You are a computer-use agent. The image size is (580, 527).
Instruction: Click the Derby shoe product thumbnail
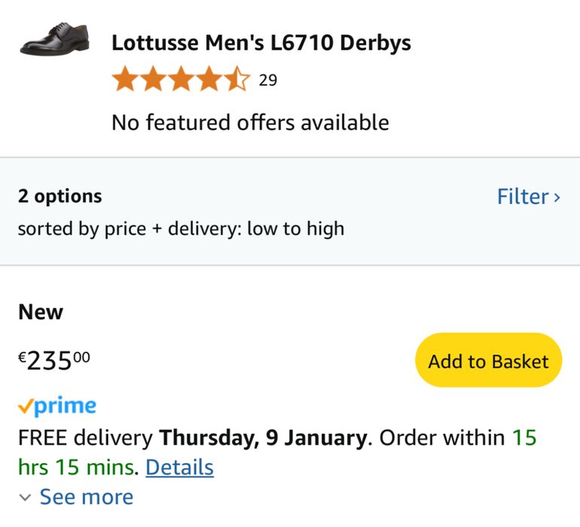[54, 40]
